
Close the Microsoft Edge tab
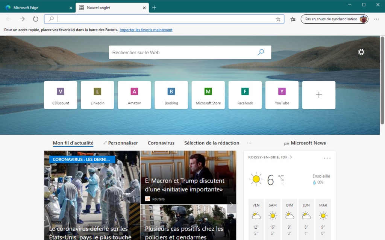pyautogui.click(x=71, y=8)
